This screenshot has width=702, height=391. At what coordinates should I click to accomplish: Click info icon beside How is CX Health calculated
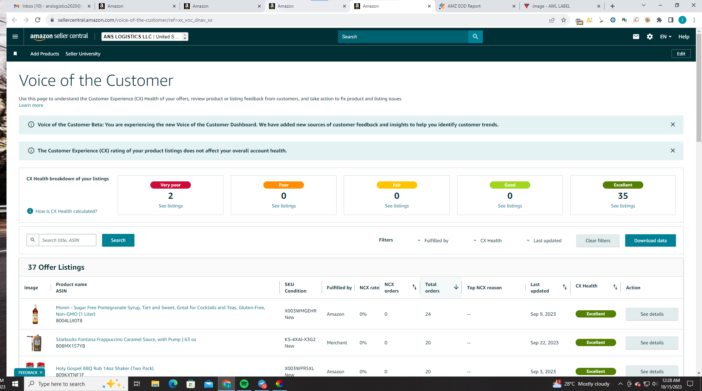click(x=30, y=211)
